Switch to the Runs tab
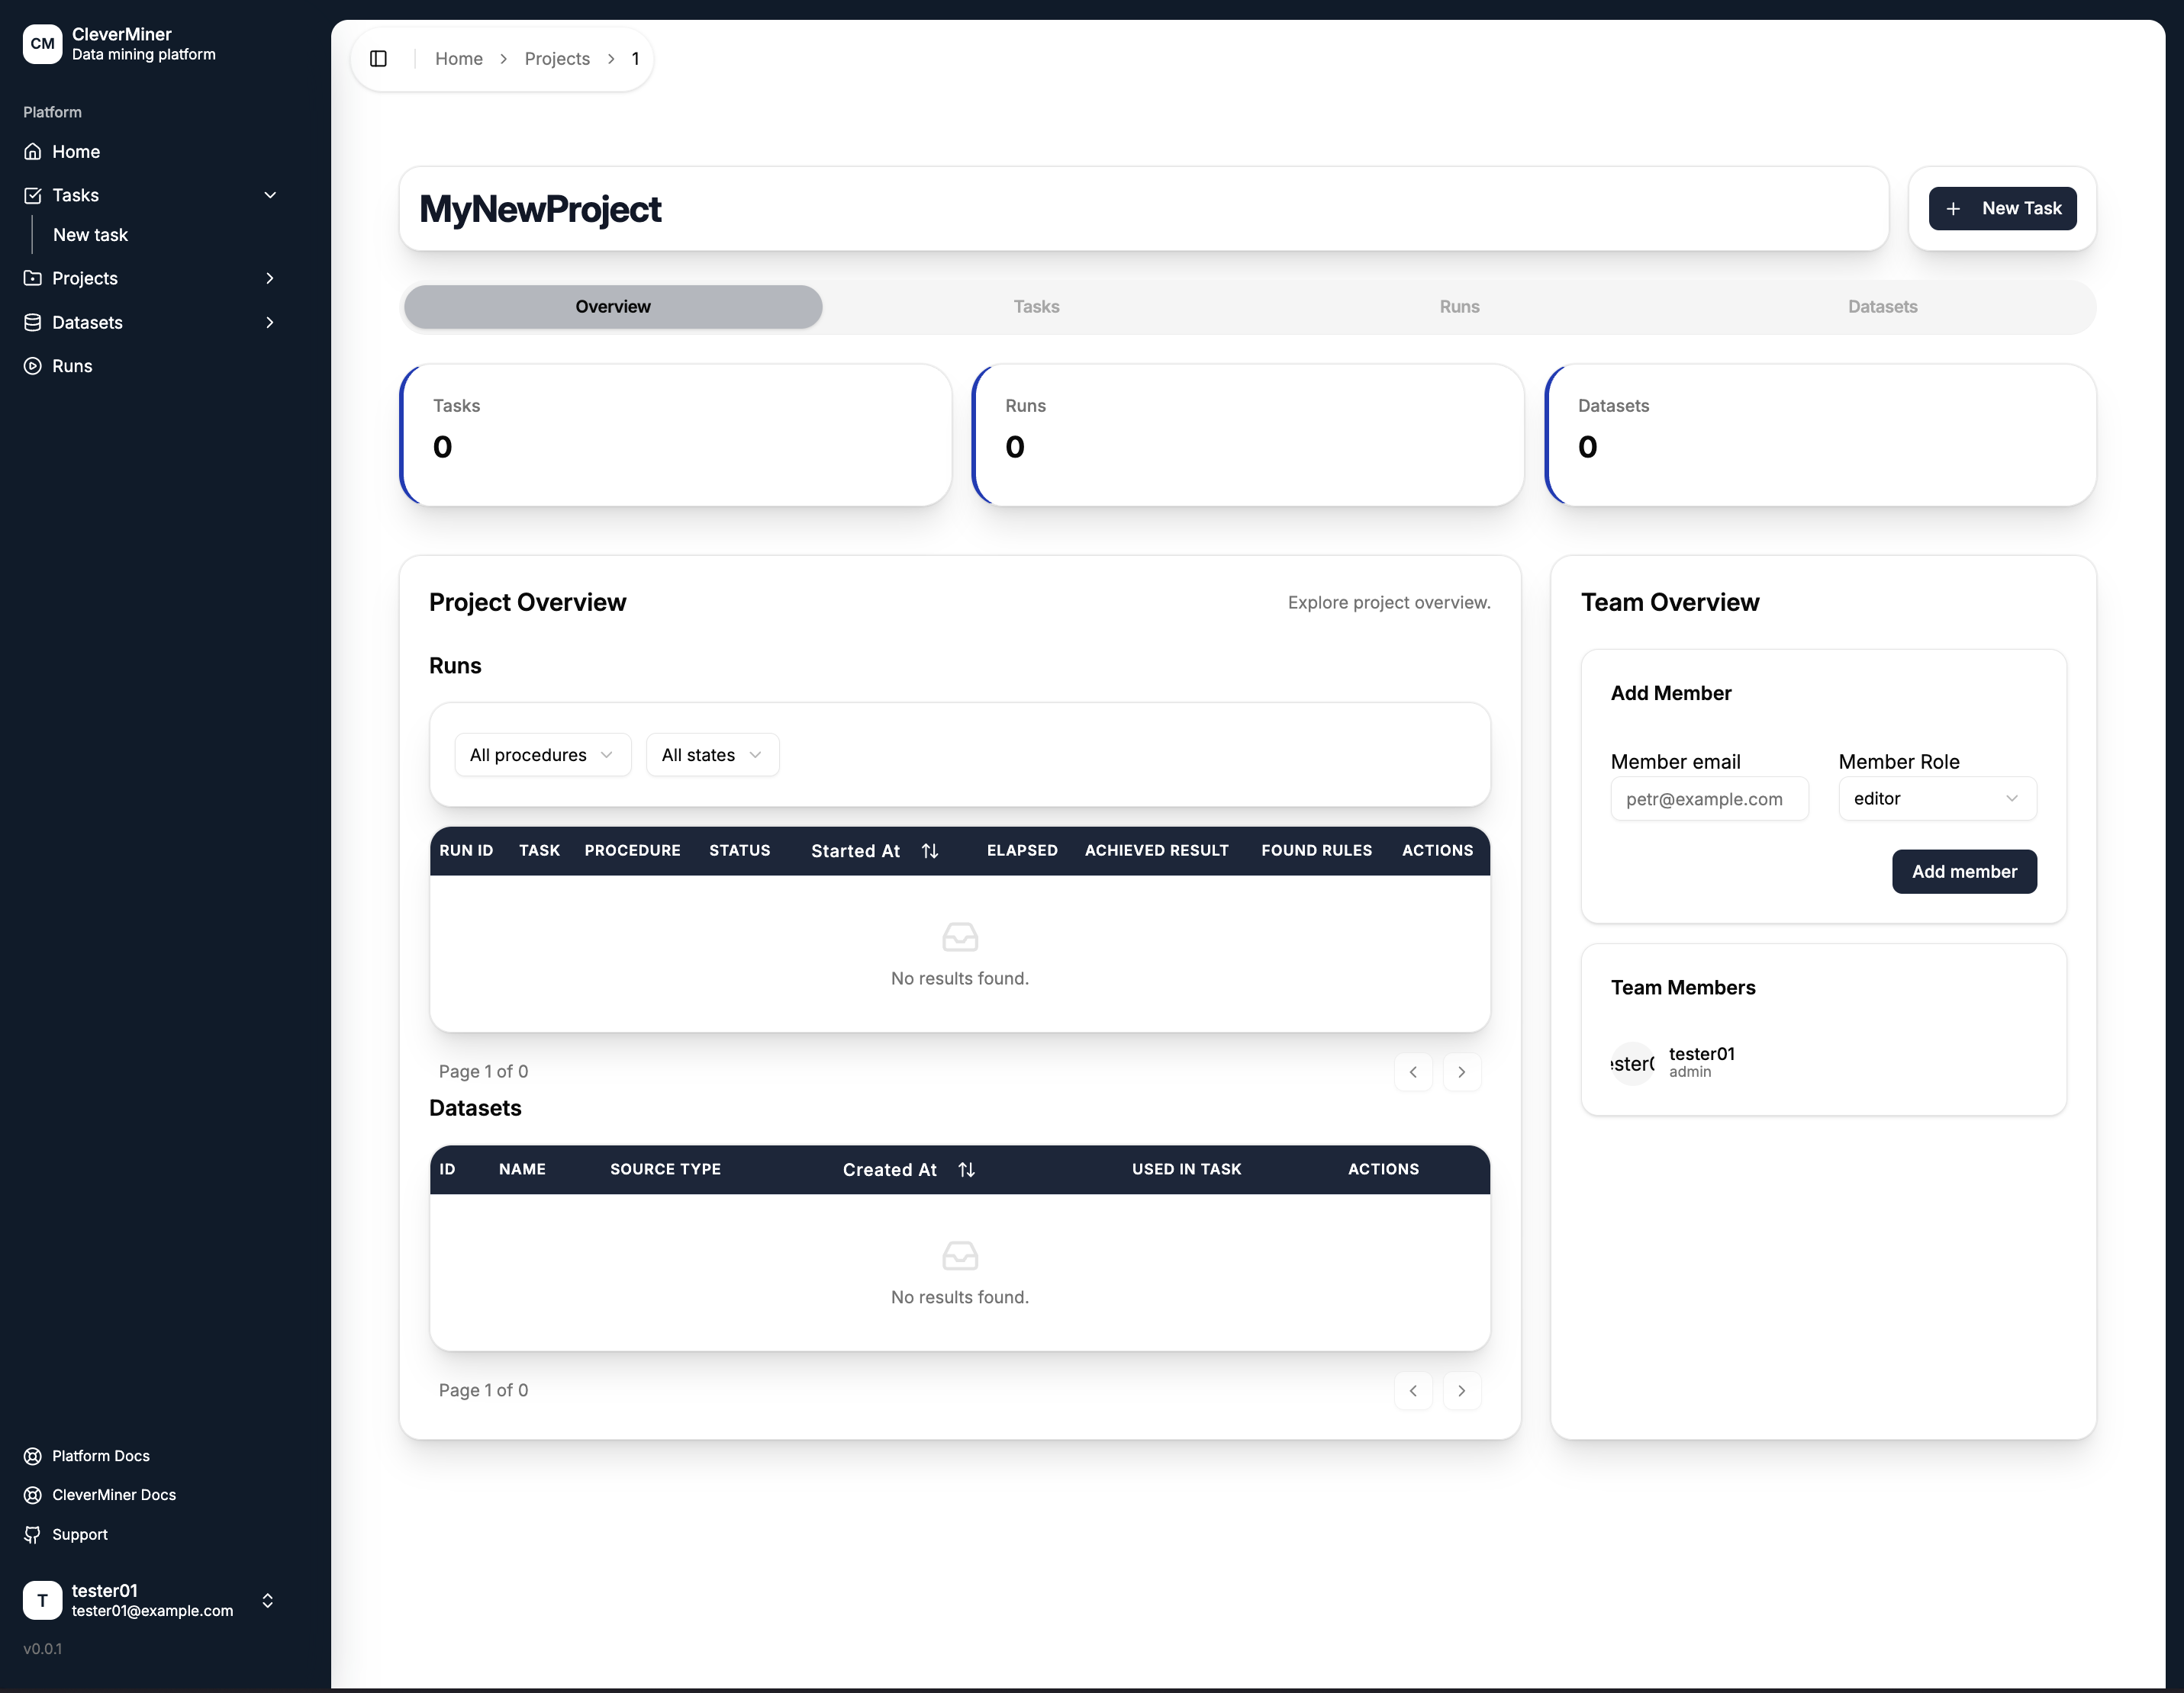Image resolution: width=2184 pixels, height=1693 pixels. [x=1459, y=307]
